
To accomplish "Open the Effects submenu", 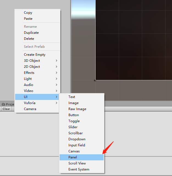I will click(x=37, y=73).
